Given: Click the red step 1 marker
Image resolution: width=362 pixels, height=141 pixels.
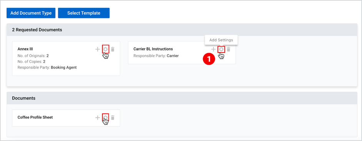Looking at the screenshot, I should pyautogui.click(x=209, y=59).
